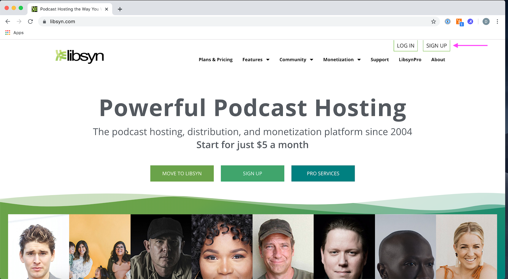Click the MOVE TO LIBSYN button
The width and height of the screenshot is (508, 279).
point(182,174)
